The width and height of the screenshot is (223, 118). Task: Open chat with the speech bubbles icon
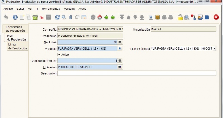tap(77, 17)
